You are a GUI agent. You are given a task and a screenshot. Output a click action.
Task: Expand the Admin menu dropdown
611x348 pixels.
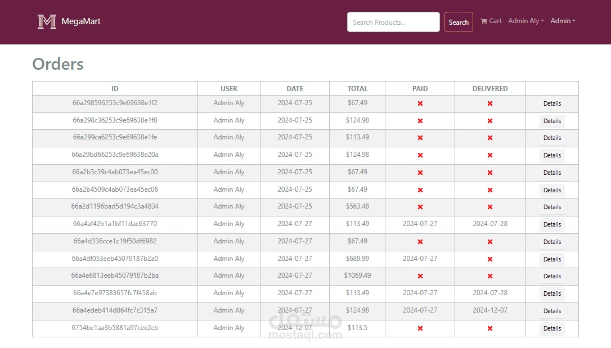pyautogui.click(x=563, y=21)
